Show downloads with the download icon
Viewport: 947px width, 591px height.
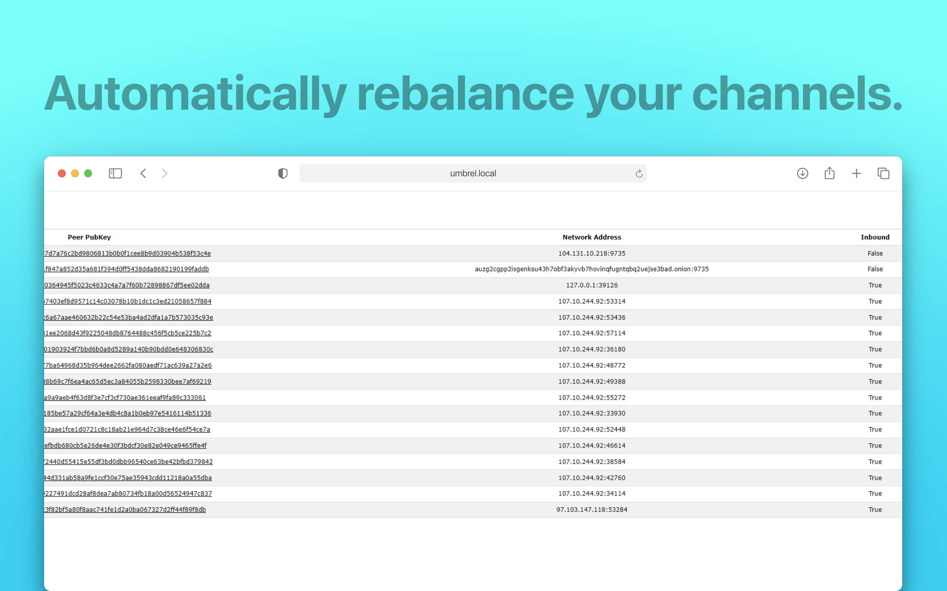tap(802, 173)
